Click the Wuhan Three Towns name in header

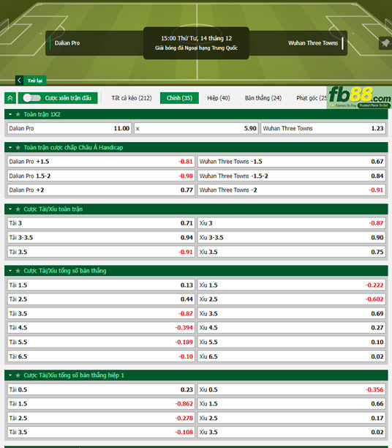[313, 43]
